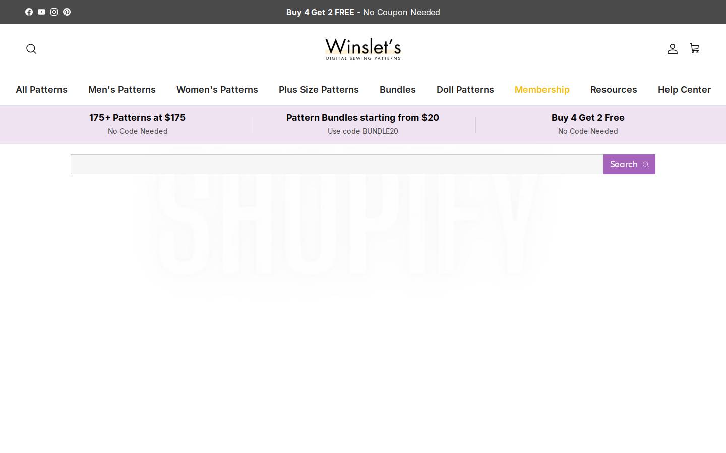Viewport: 726px width, 453px height.
Task: Click Pattern Bundles starting from $20 promo
Action: tap(362, 118)
